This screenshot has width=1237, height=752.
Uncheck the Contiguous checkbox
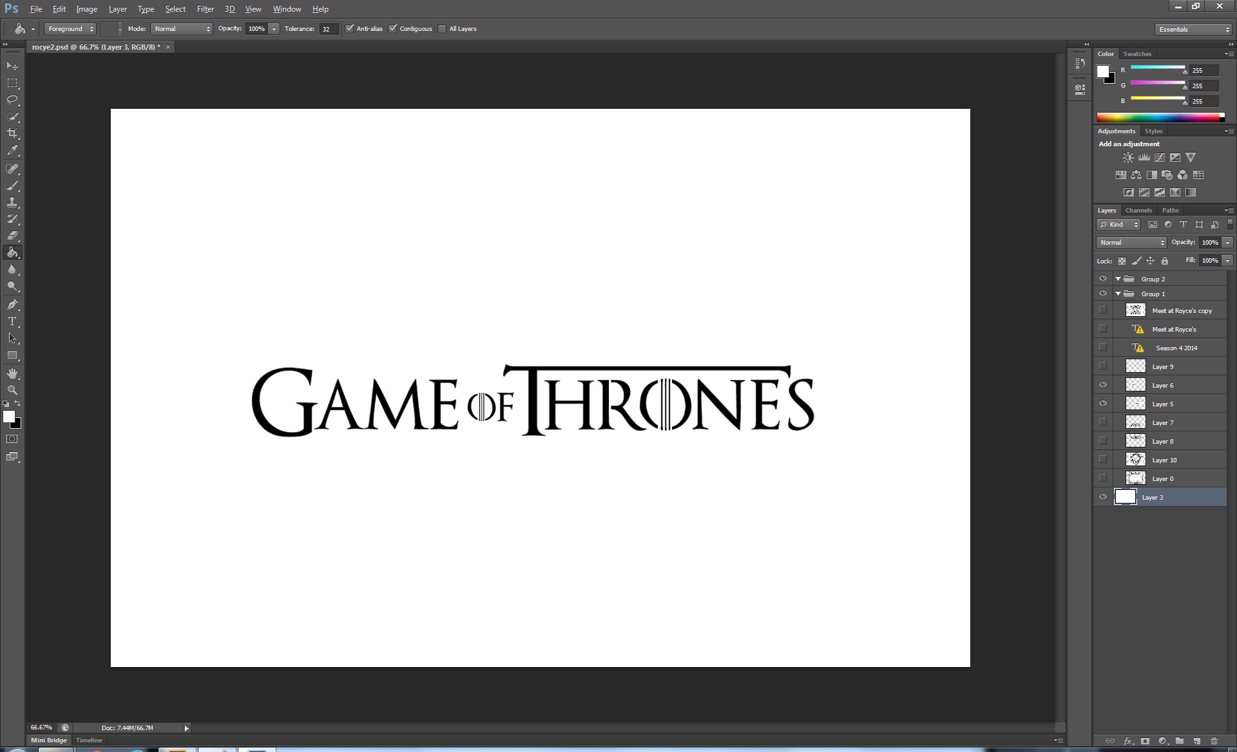coord(393,29)
